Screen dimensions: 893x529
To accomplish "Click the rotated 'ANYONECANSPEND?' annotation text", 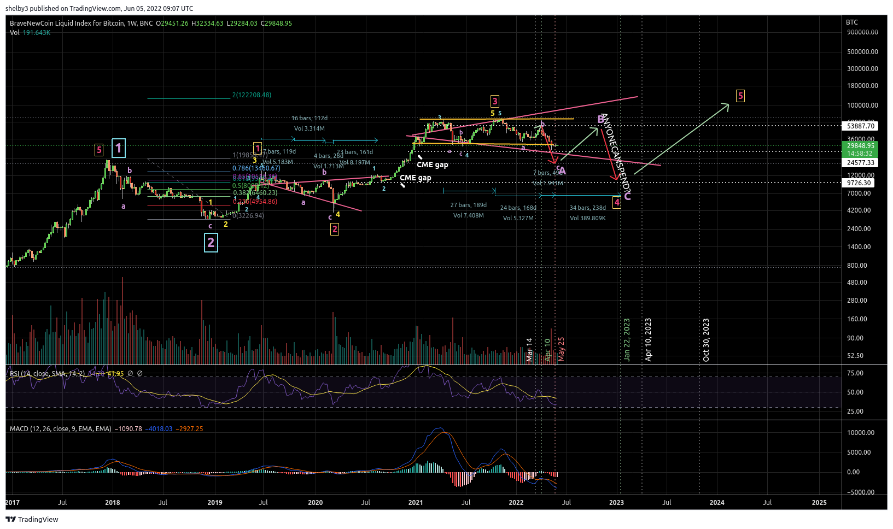I will (616, 152).
